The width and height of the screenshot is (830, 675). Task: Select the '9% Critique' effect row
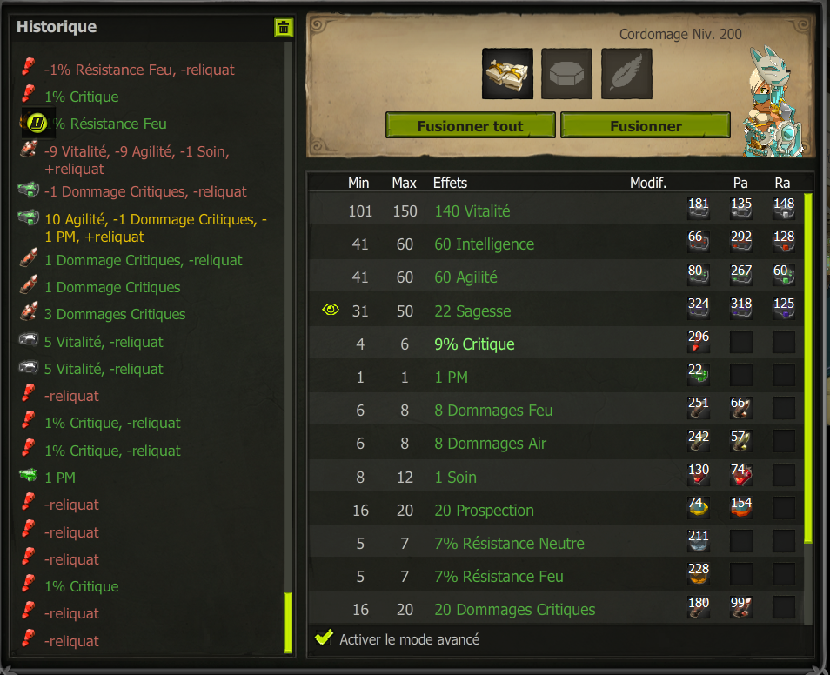click(556, 344)
